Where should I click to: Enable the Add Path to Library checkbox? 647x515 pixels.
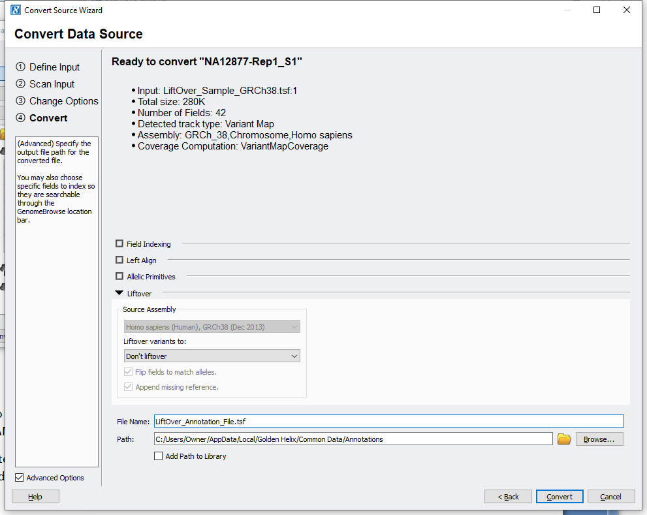[x=158, y=456]
